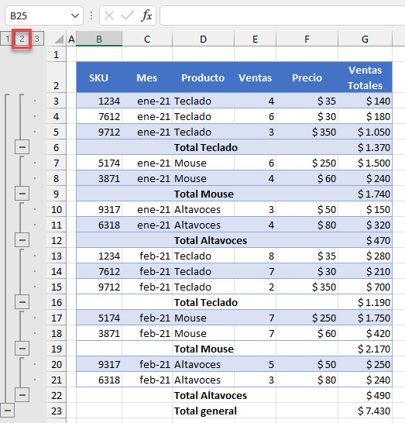The image size is (405, 423).
Task: Select the Total Altavoces cell in row 22
Action: tap(203, 395)
